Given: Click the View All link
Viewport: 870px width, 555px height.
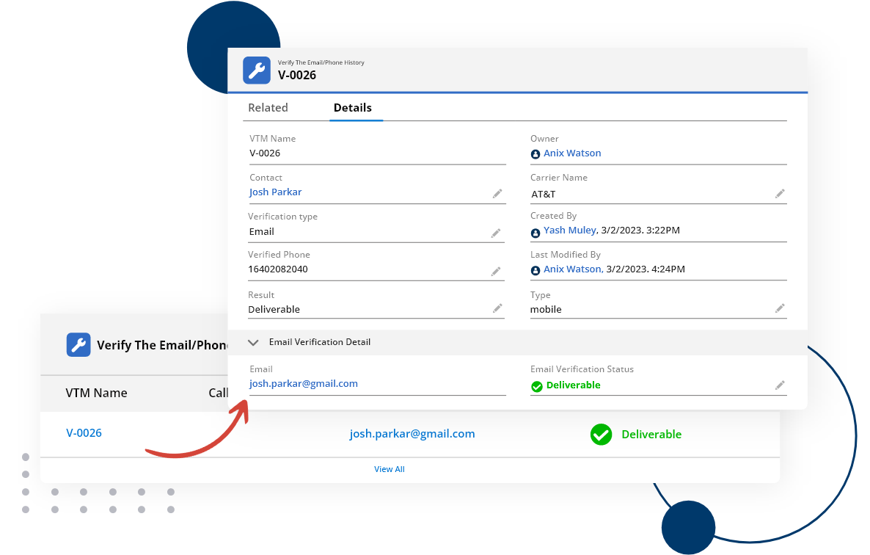Looking at the screenshot, I should tap(390, 469).
